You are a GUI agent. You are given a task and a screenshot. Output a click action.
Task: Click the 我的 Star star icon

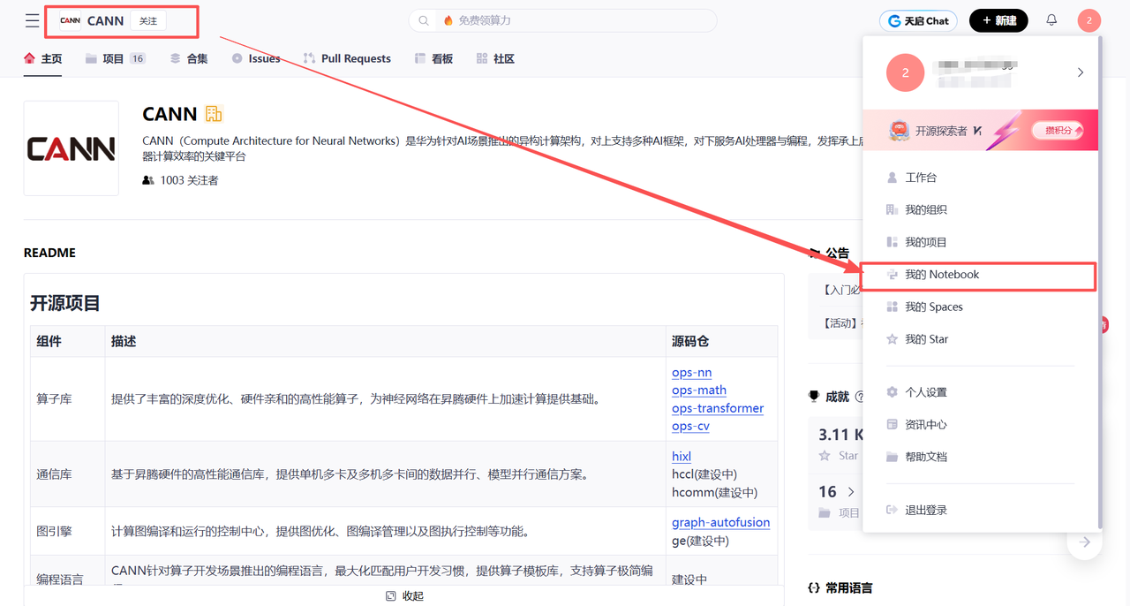click(892, 339)
